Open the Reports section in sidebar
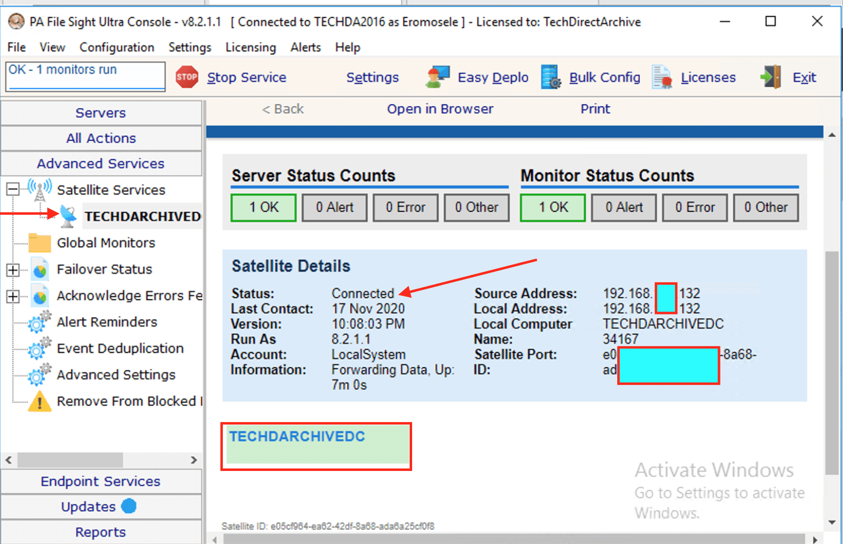The height and width of the screenshot is (544, 843). 101,532
